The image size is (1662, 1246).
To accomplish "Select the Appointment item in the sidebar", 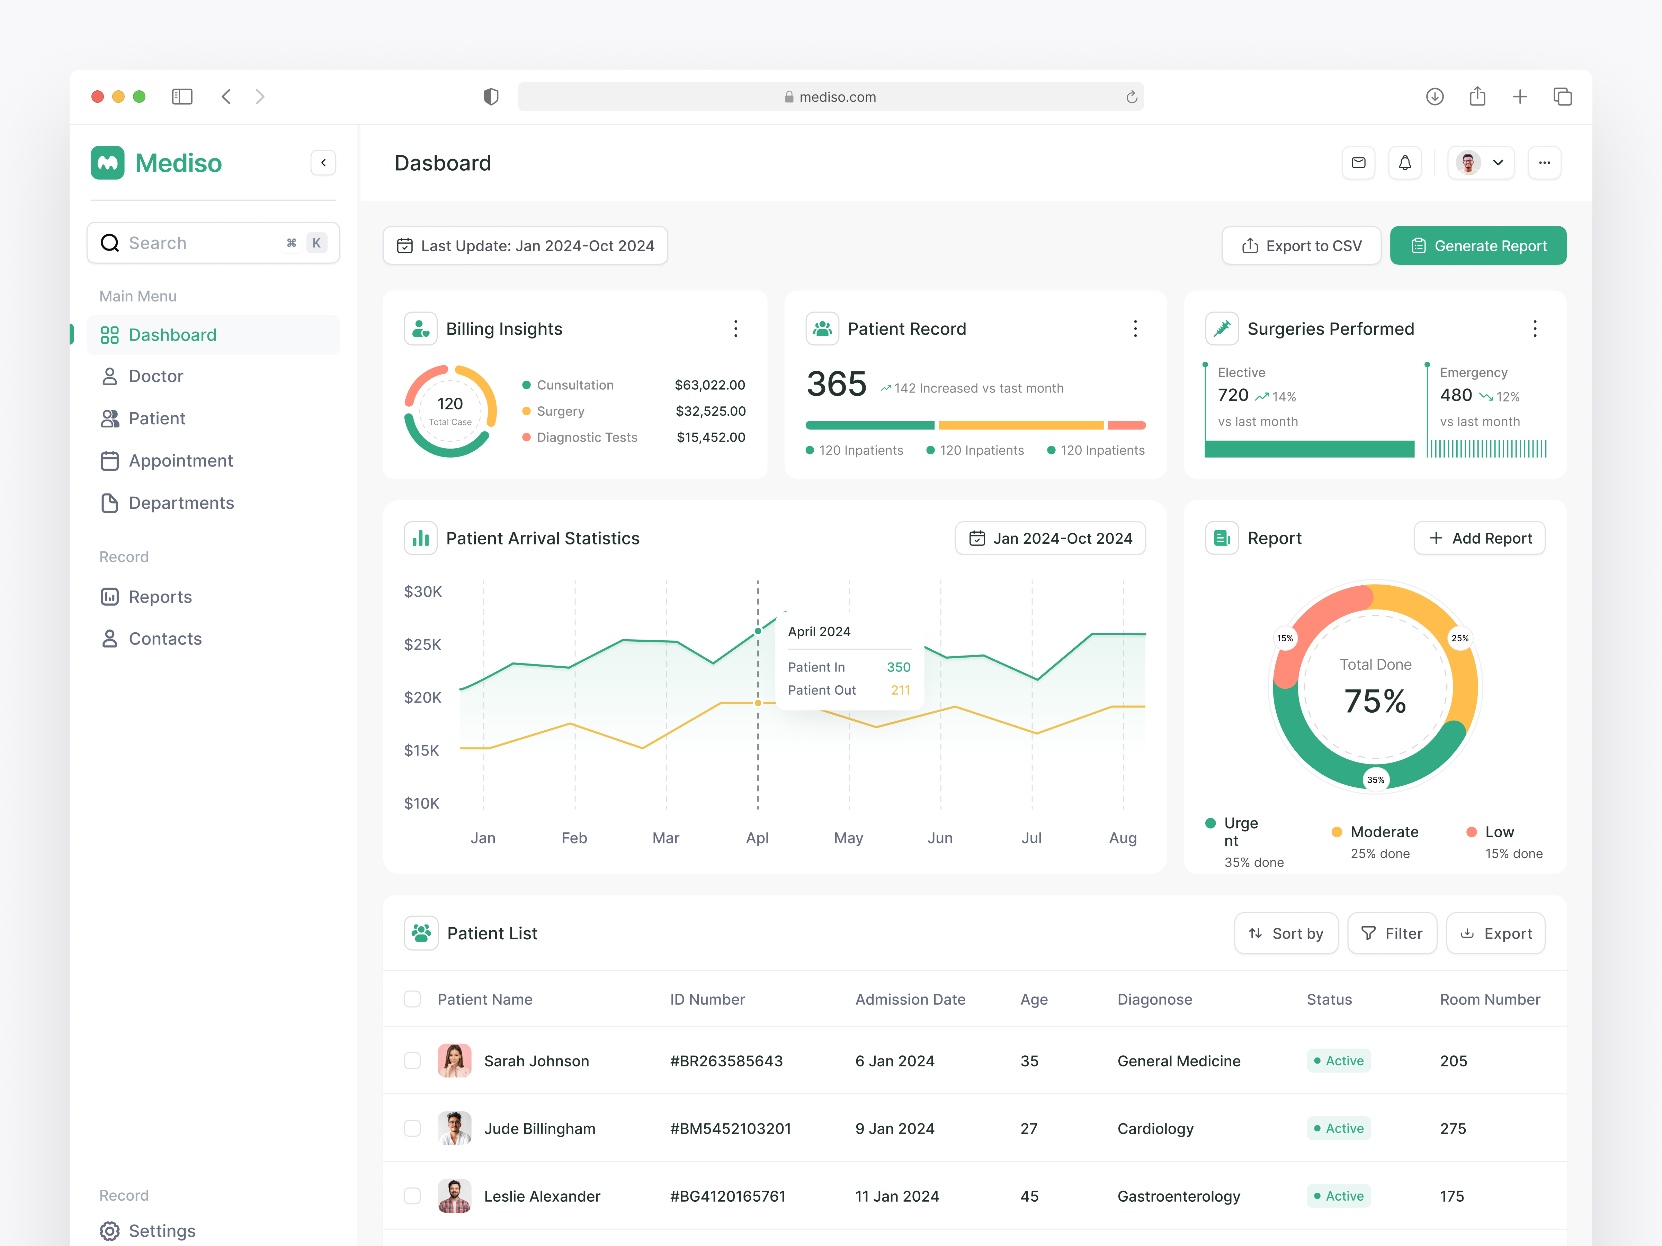I will click(x=180, y=460).
